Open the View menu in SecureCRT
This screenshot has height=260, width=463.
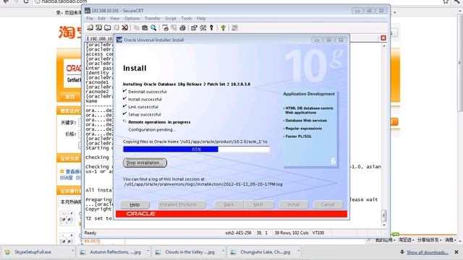click(x=115, y=18)
